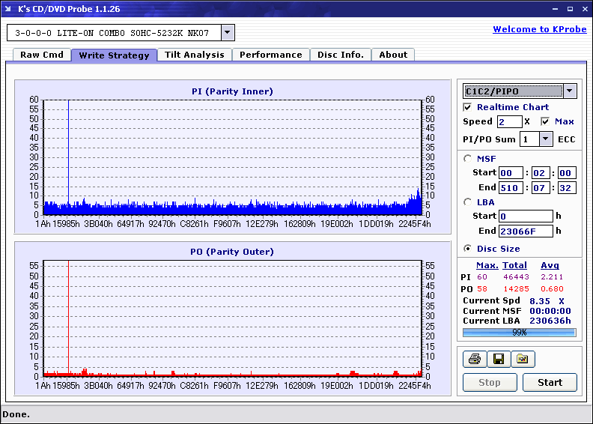This screenshot has height=424, width=593.
Task: Open the LITE-ON drive selection dropdown
Action: click(x=228, y=33)
